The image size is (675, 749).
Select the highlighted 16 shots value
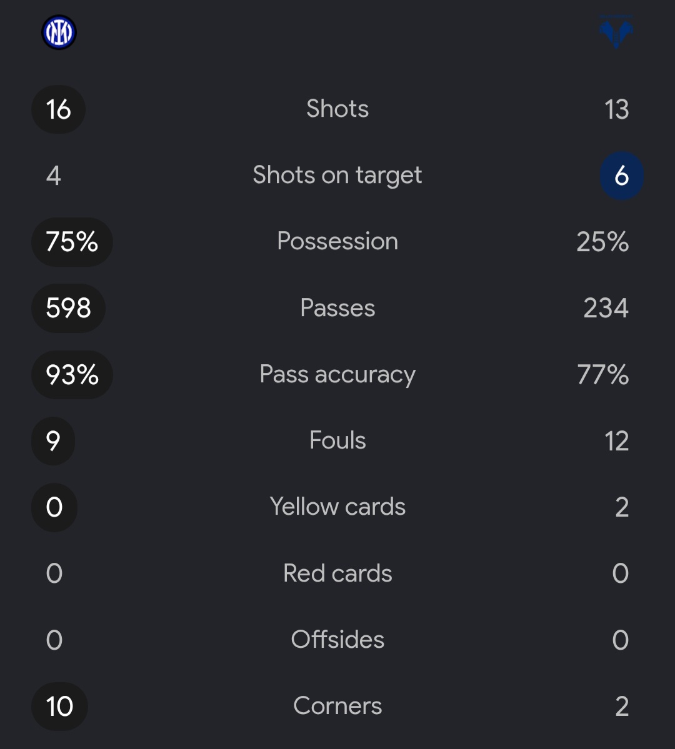58,109
